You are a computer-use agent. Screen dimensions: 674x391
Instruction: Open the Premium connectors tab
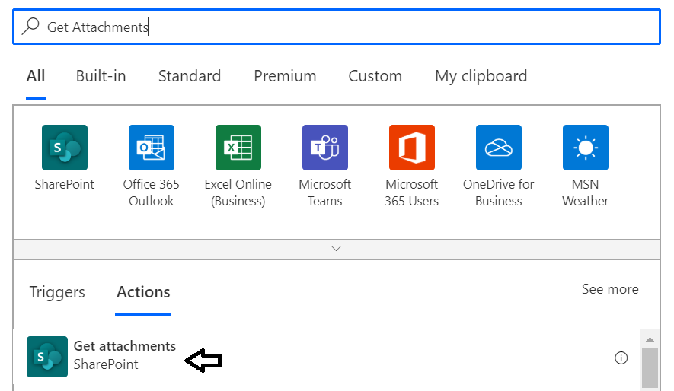click(285, 76)
